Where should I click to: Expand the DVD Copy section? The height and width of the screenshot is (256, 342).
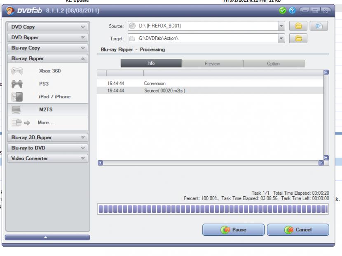(48, 27)
